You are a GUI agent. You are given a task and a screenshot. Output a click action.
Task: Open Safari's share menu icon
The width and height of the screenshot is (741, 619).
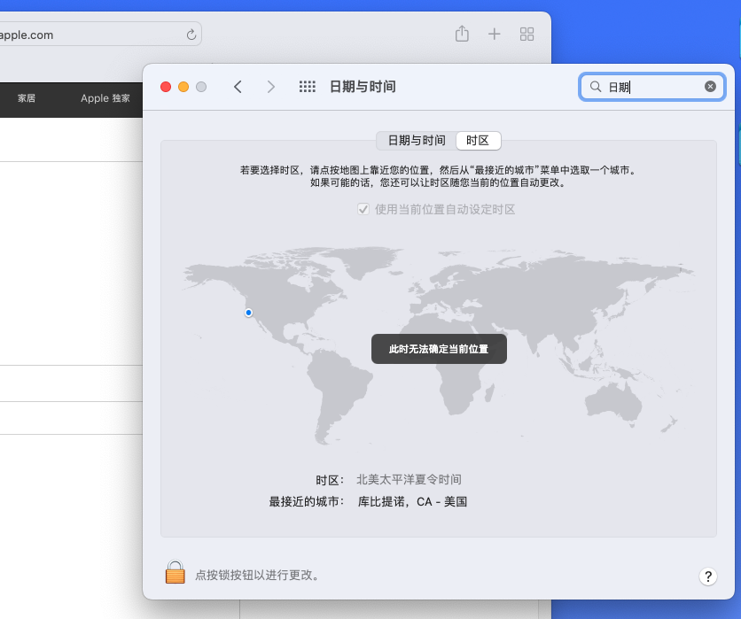coord(462,34)
